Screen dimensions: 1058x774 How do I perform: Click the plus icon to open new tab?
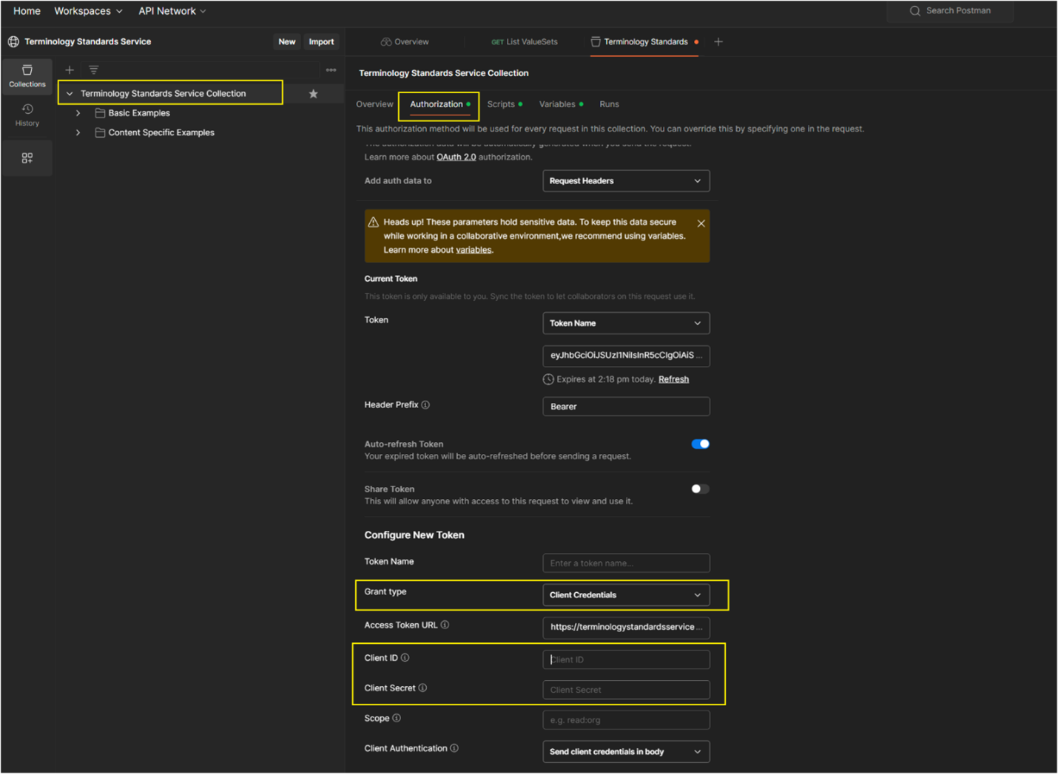[718, 42]
